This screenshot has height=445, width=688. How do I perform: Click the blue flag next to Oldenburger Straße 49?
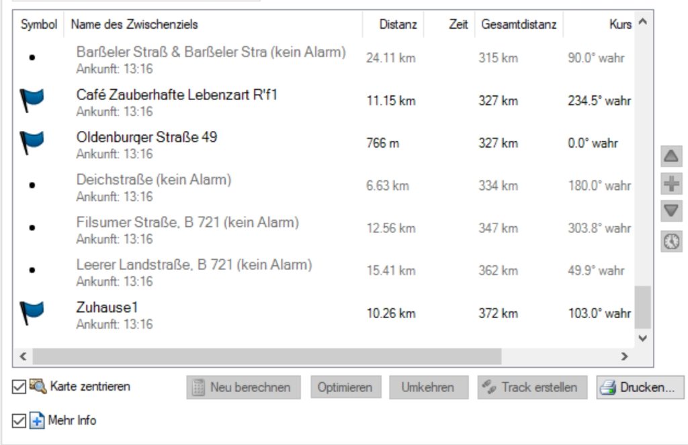coord(32,143)
